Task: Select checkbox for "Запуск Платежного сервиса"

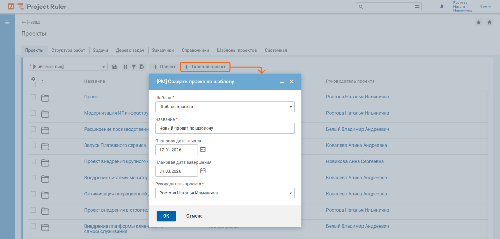Action: (33, 145)
